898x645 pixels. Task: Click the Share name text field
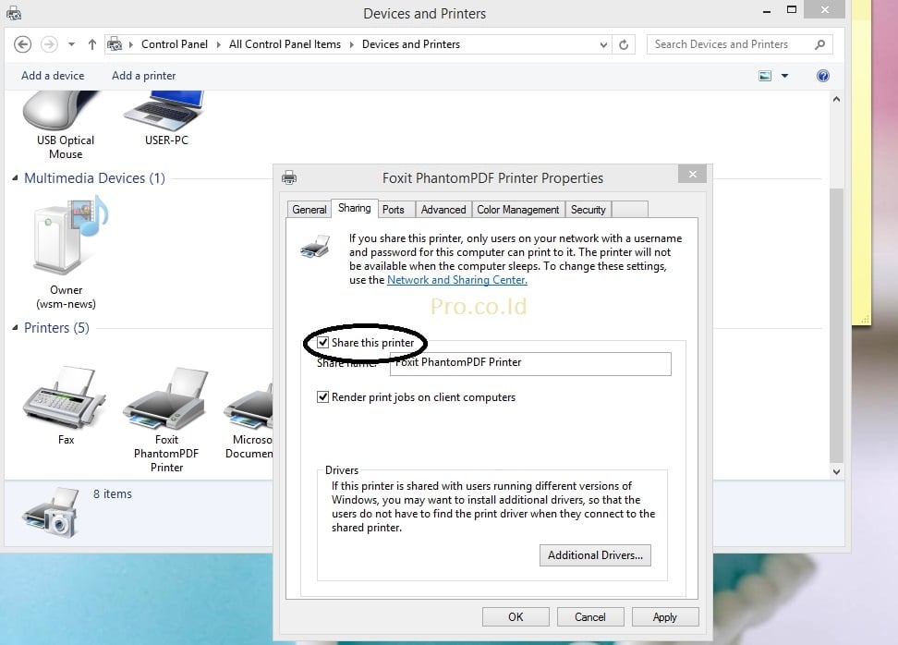[530, 364]
